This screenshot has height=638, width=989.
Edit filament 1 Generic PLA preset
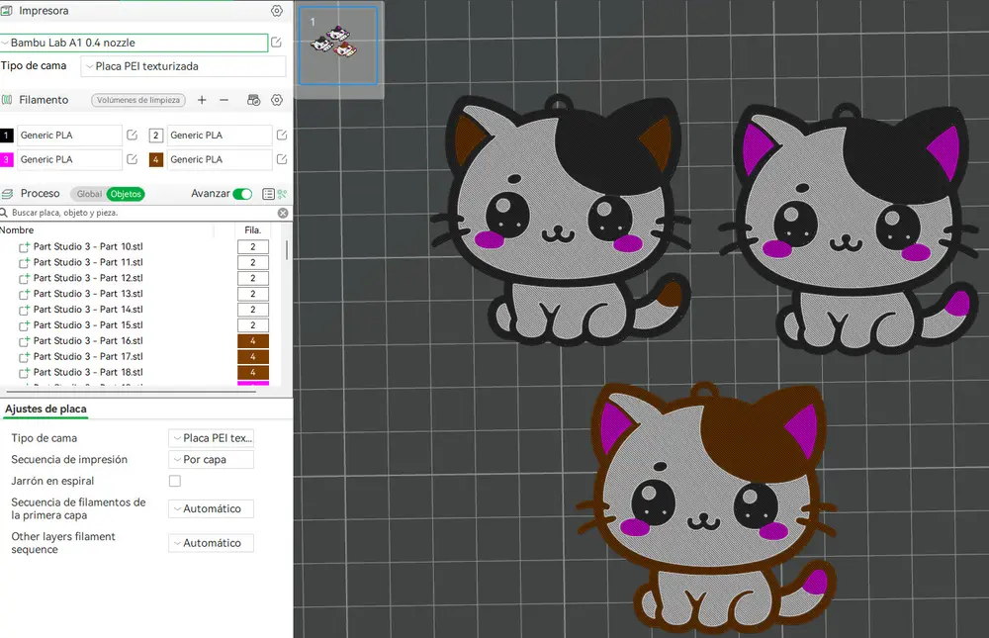(x=132, y=136)
